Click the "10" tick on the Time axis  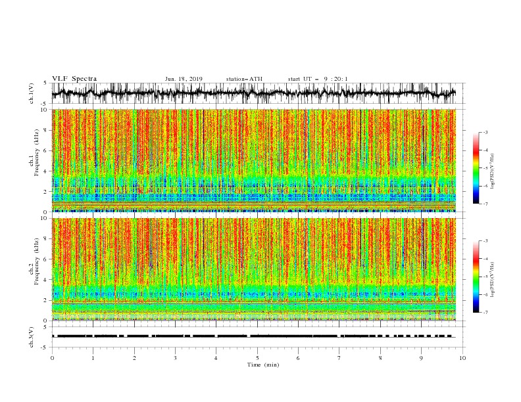pyautogui.click(x=462, y=358)
